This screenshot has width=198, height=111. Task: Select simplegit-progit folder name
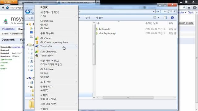[108, 33]
